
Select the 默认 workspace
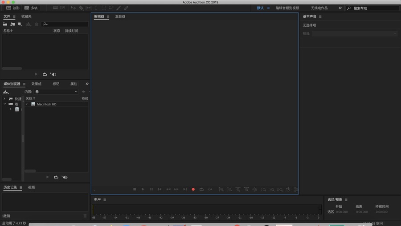click(260, 8)
